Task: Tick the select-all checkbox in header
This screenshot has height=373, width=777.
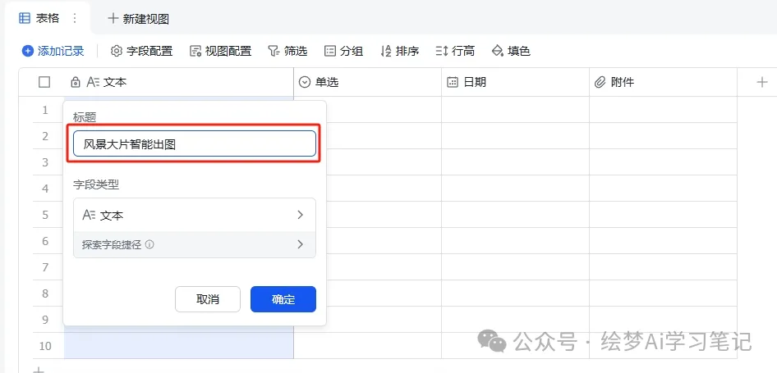Action: tap(44, 82)
